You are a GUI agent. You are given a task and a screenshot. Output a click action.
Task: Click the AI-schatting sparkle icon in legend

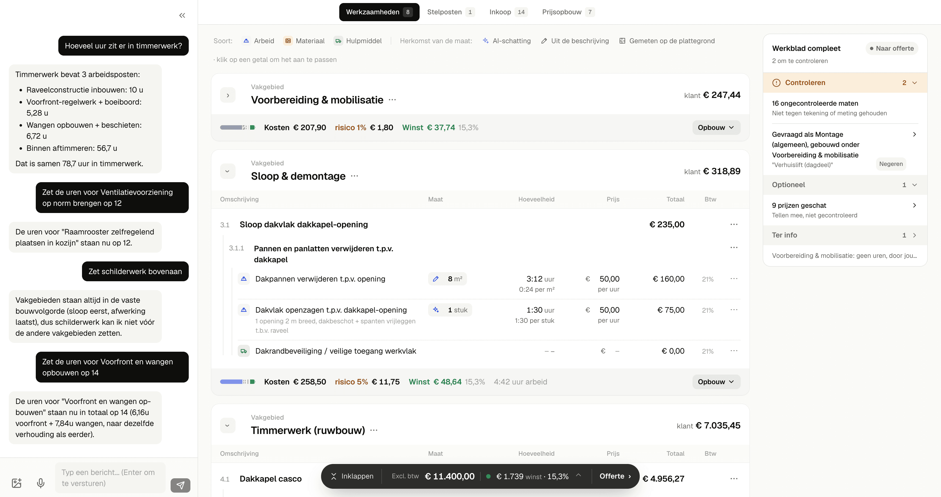(485, 41)
